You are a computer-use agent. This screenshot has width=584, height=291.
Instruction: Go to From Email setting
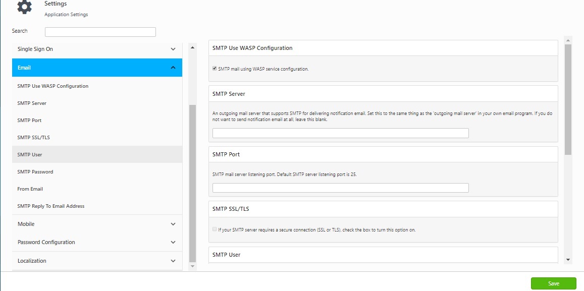[30, 189]
